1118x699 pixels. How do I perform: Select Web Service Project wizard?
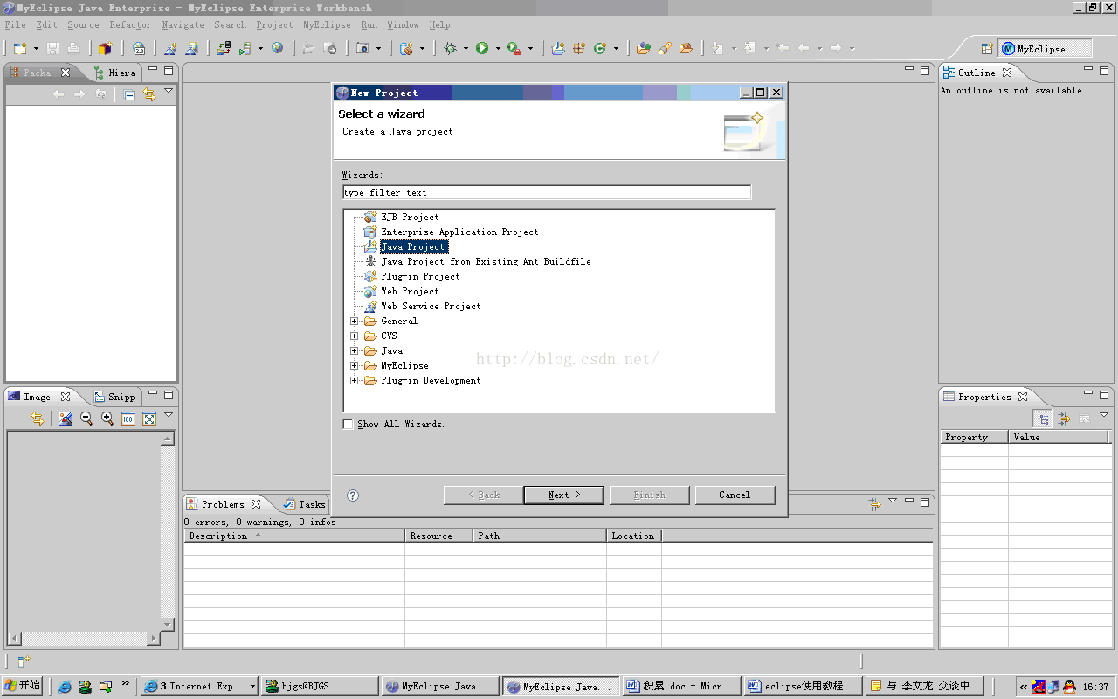[431, 306]
